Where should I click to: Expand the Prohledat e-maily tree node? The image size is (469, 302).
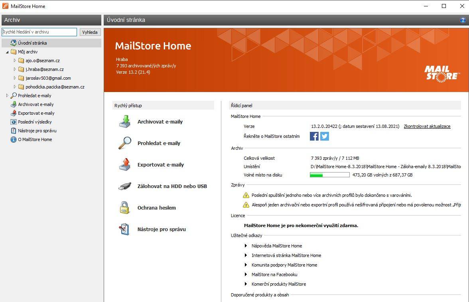[7, 95]
